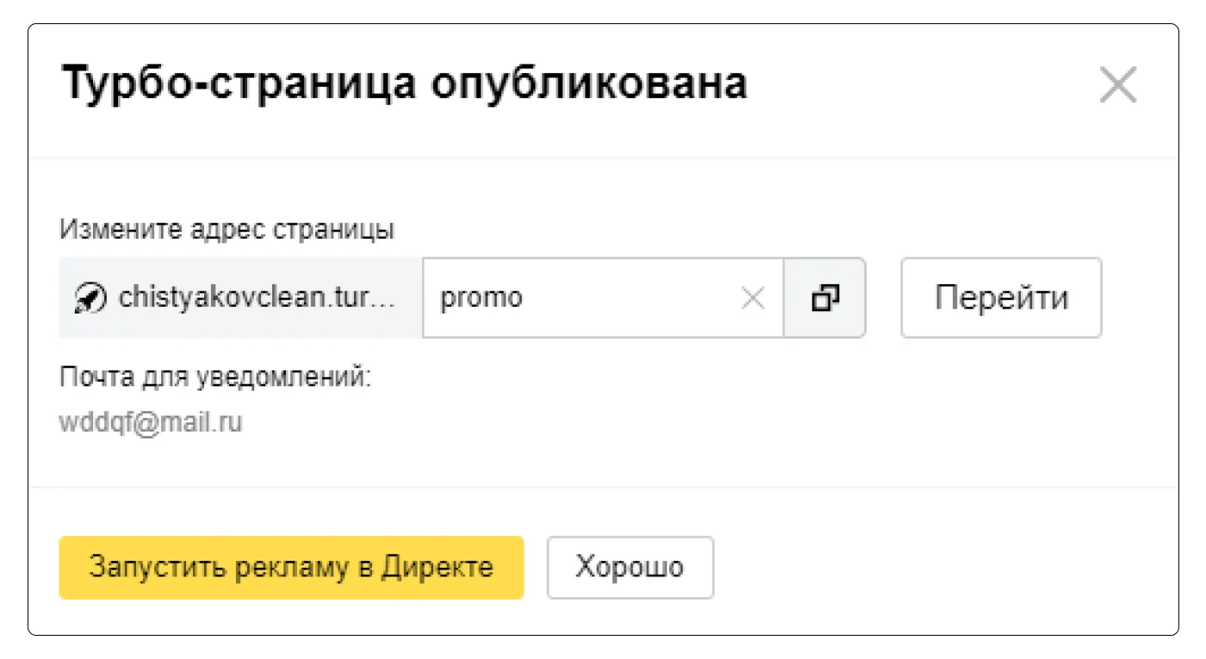This screenshot has width=1206, height=659.
Task: Copy the turbo page URL to clipboard
Action: (x=824, y=298)
